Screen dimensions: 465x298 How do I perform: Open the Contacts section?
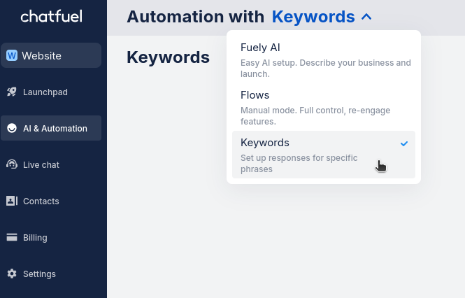tap(41, 201)
